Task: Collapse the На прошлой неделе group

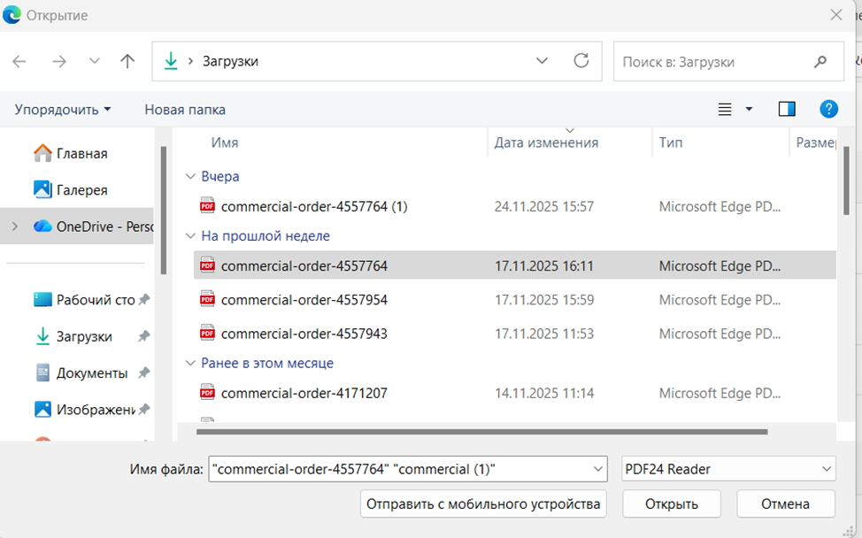Action: pyautogui.click(x=189, y=236)
